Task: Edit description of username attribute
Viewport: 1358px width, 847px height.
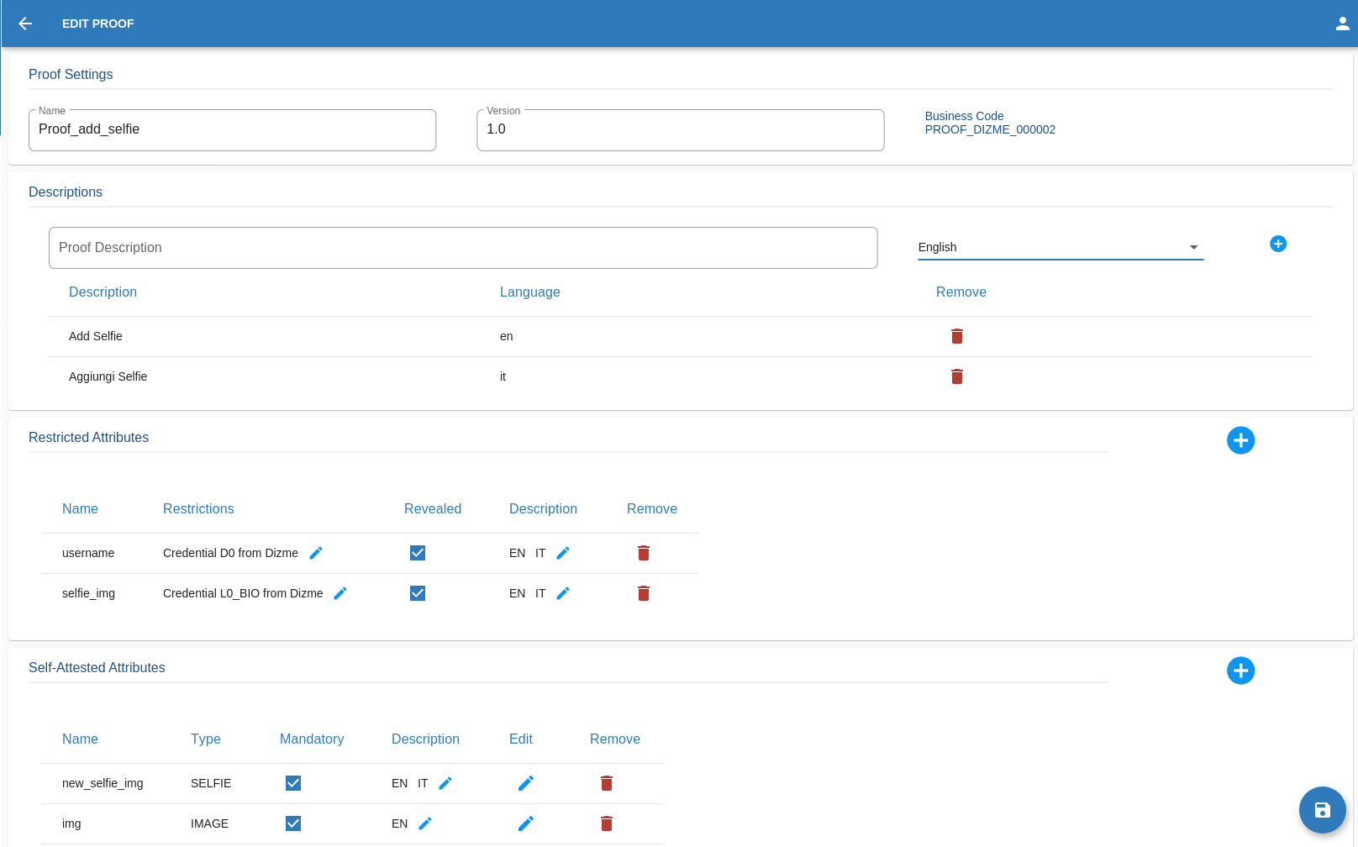Action: [x=563, y=553]
